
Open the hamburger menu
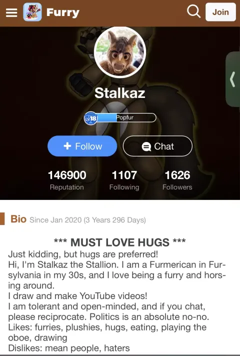11,12
